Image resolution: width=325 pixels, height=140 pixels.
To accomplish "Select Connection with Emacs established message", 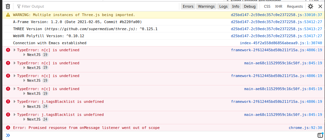I will click(x=50, y=43).
